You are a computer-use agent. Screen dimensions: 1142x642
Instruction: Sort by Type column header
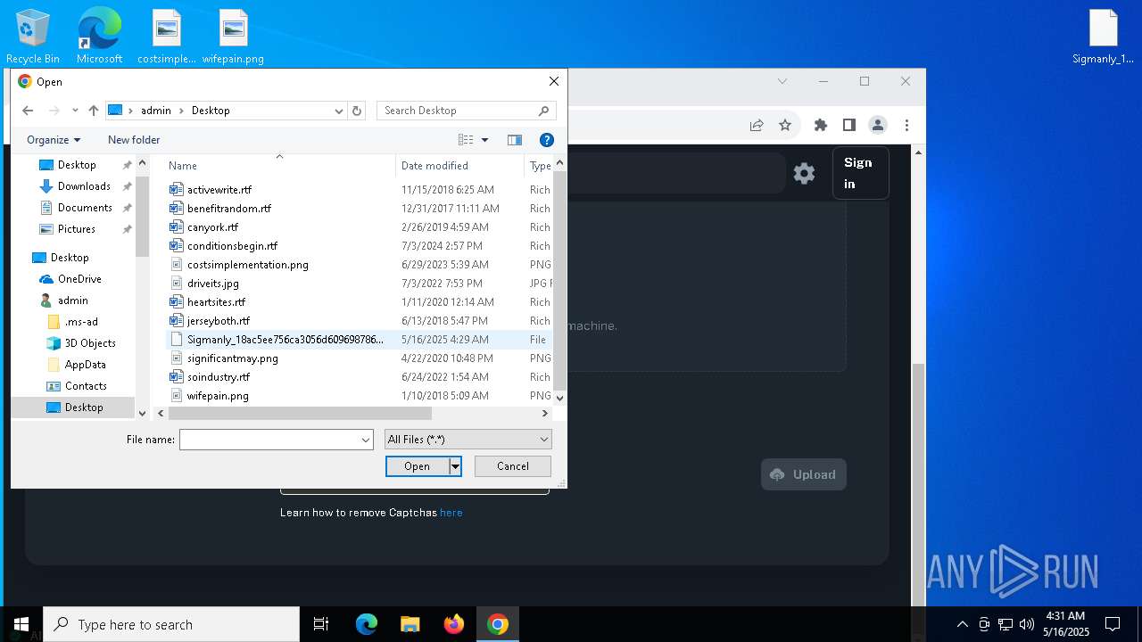[540, 166]
